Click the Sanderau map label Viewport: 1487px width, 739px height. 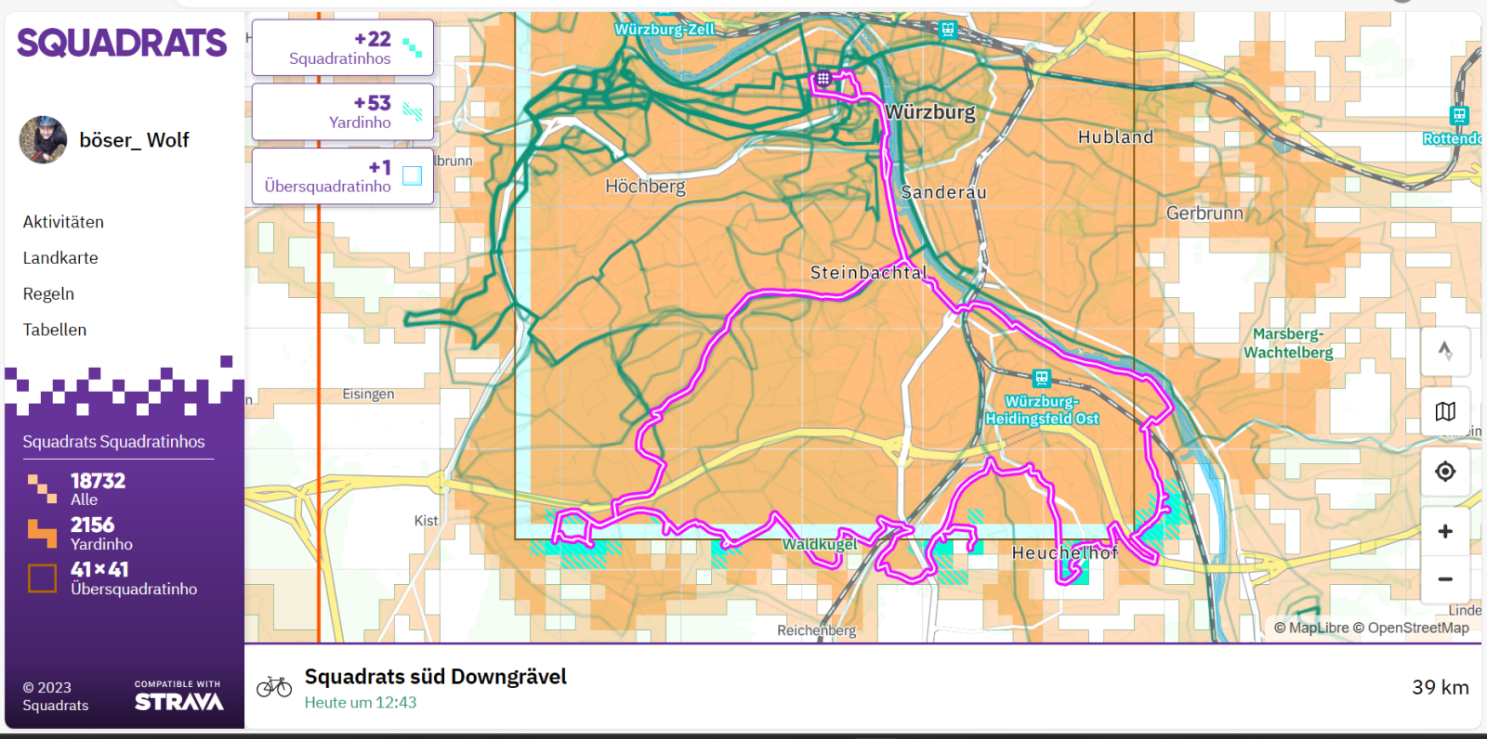[x=943, y=192]
